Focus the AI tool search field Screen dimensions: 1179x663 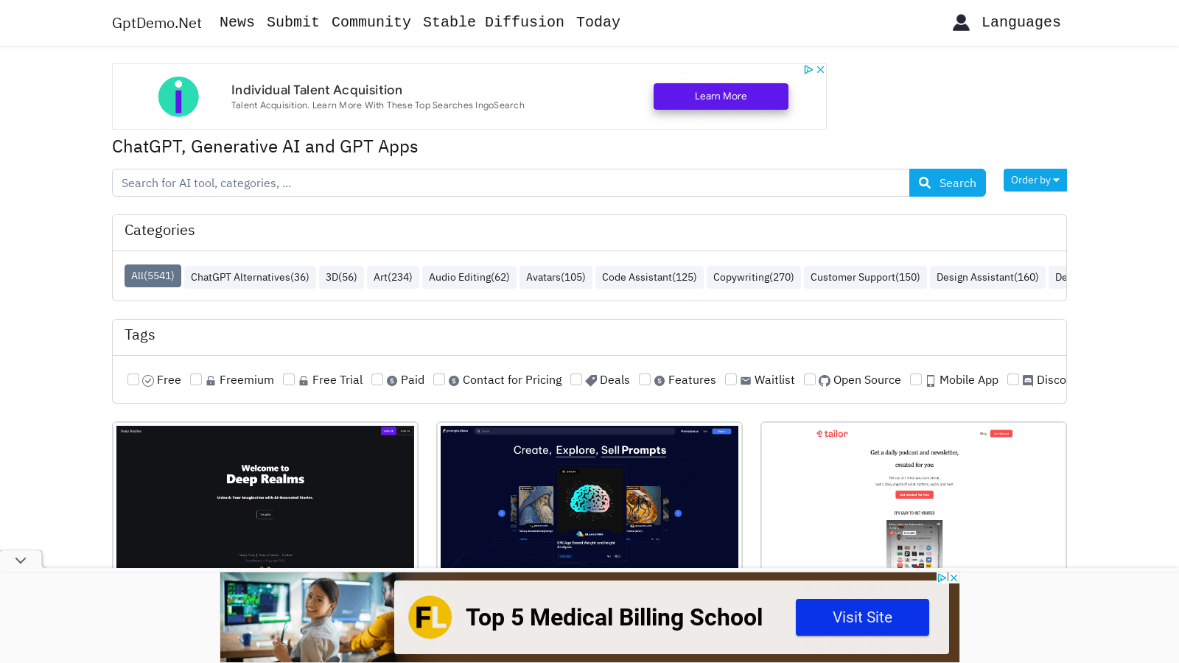511,183
